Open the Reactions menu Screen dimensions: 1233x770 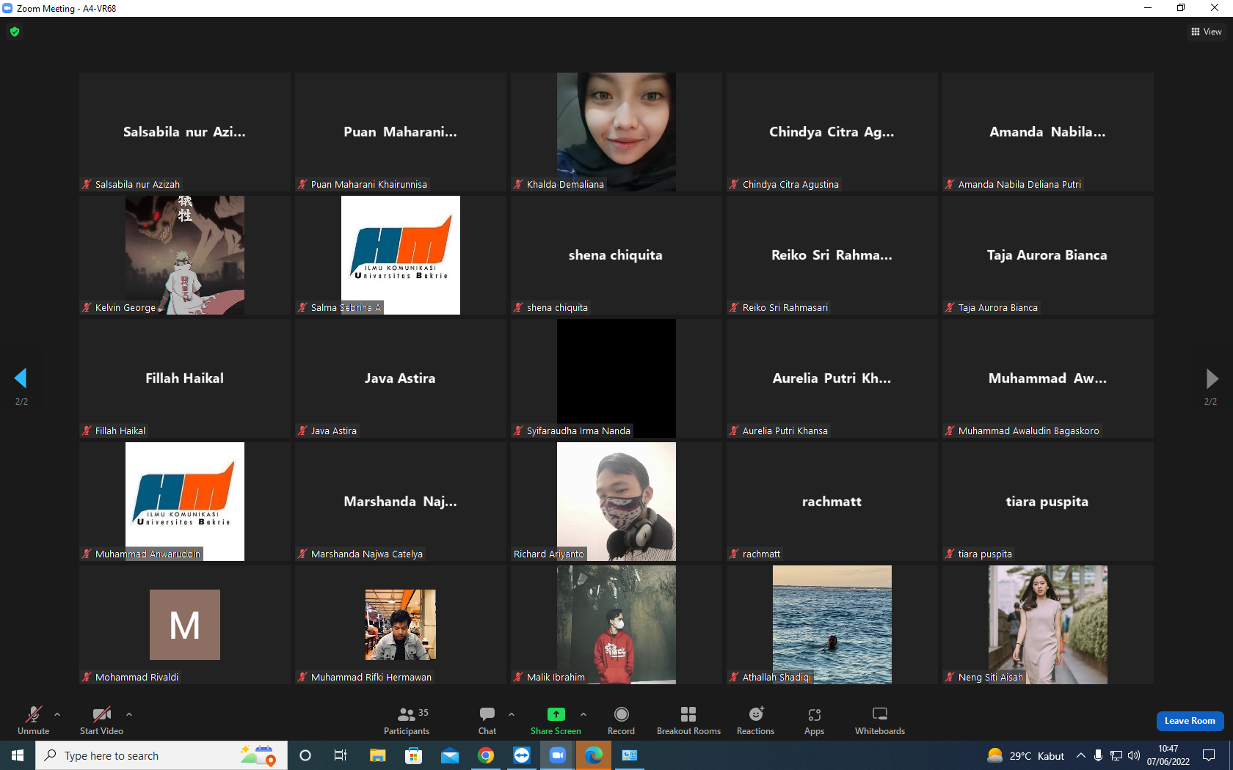755,720
